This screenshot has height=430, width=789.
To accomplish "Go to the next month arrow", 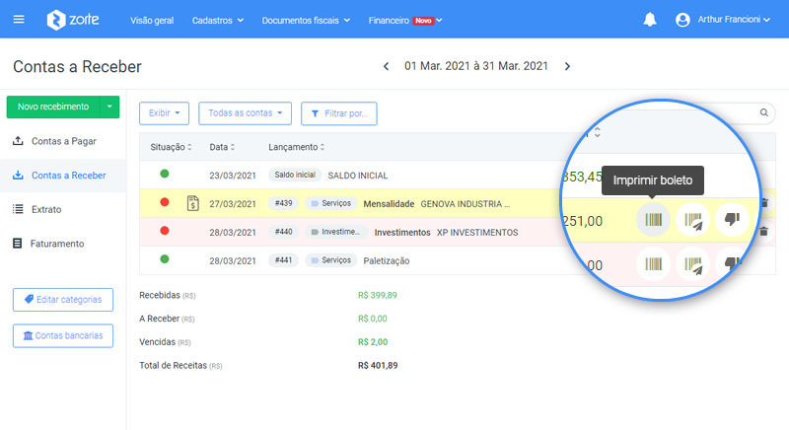I will click(567, 66).
